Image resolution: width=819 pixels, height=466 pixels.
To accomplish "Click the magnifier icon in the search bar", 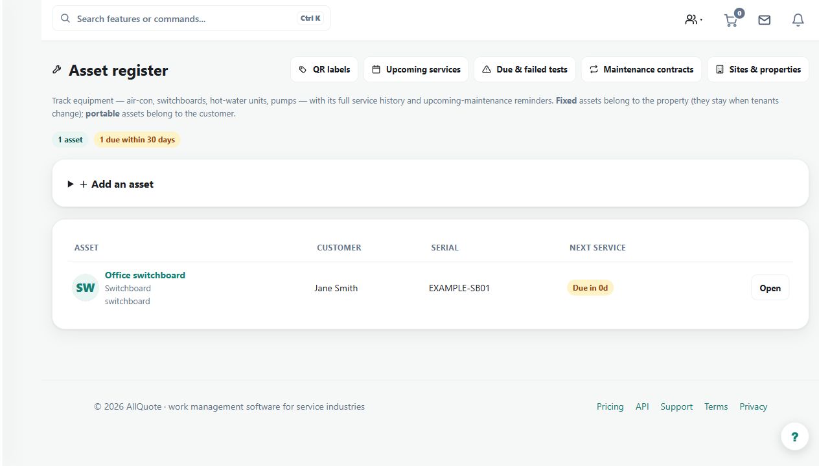I will coord(65,18).
